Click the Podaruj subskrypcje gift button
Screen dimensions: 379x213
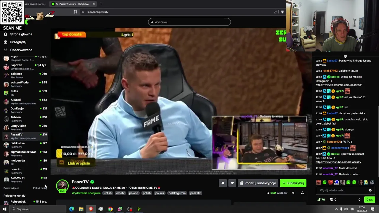(258, 183)
